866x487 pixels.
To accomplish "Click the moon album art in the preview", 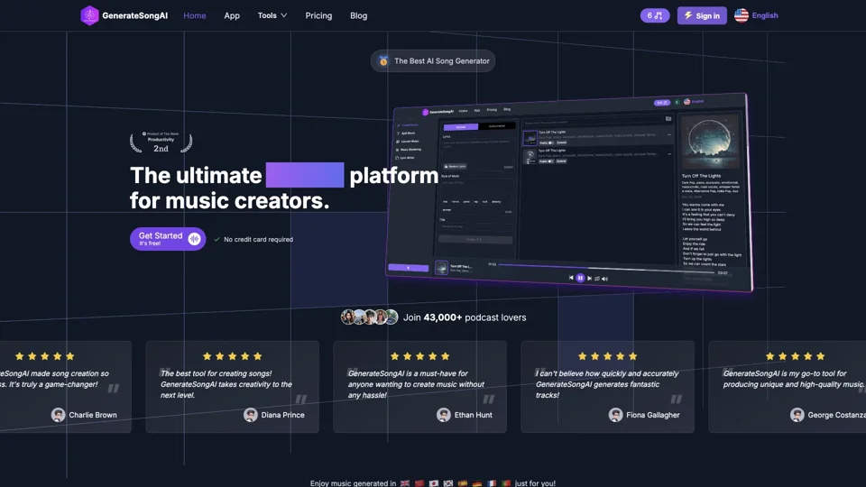I will (710, 142).
